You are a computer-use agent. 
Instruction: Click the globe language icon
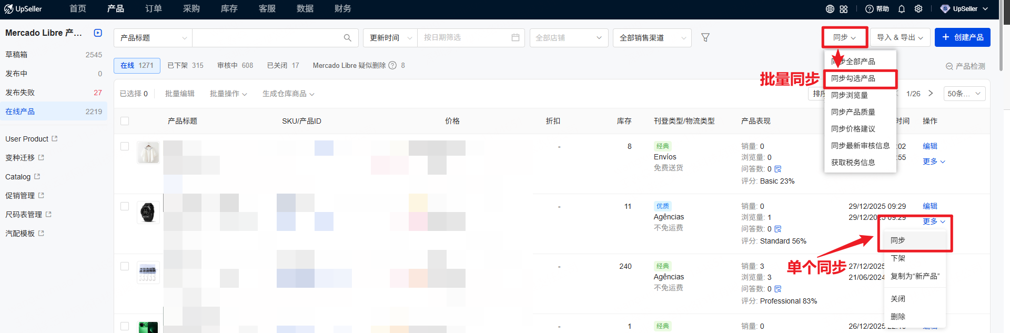pos(830,9)
